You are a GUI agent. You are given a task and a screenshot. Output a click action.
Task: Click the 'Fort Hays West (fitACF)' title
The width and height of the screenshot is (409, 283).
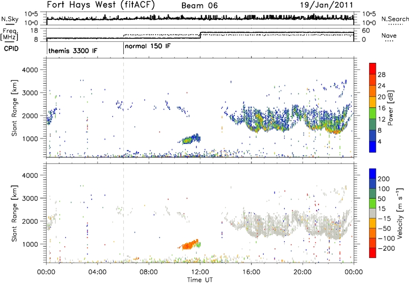[101, 5]
